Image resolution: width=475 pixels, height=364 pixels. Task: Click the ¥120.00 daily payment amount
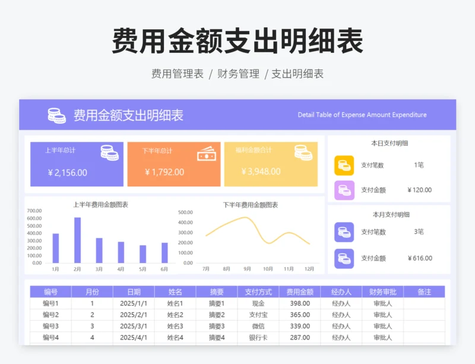point(420,190)
